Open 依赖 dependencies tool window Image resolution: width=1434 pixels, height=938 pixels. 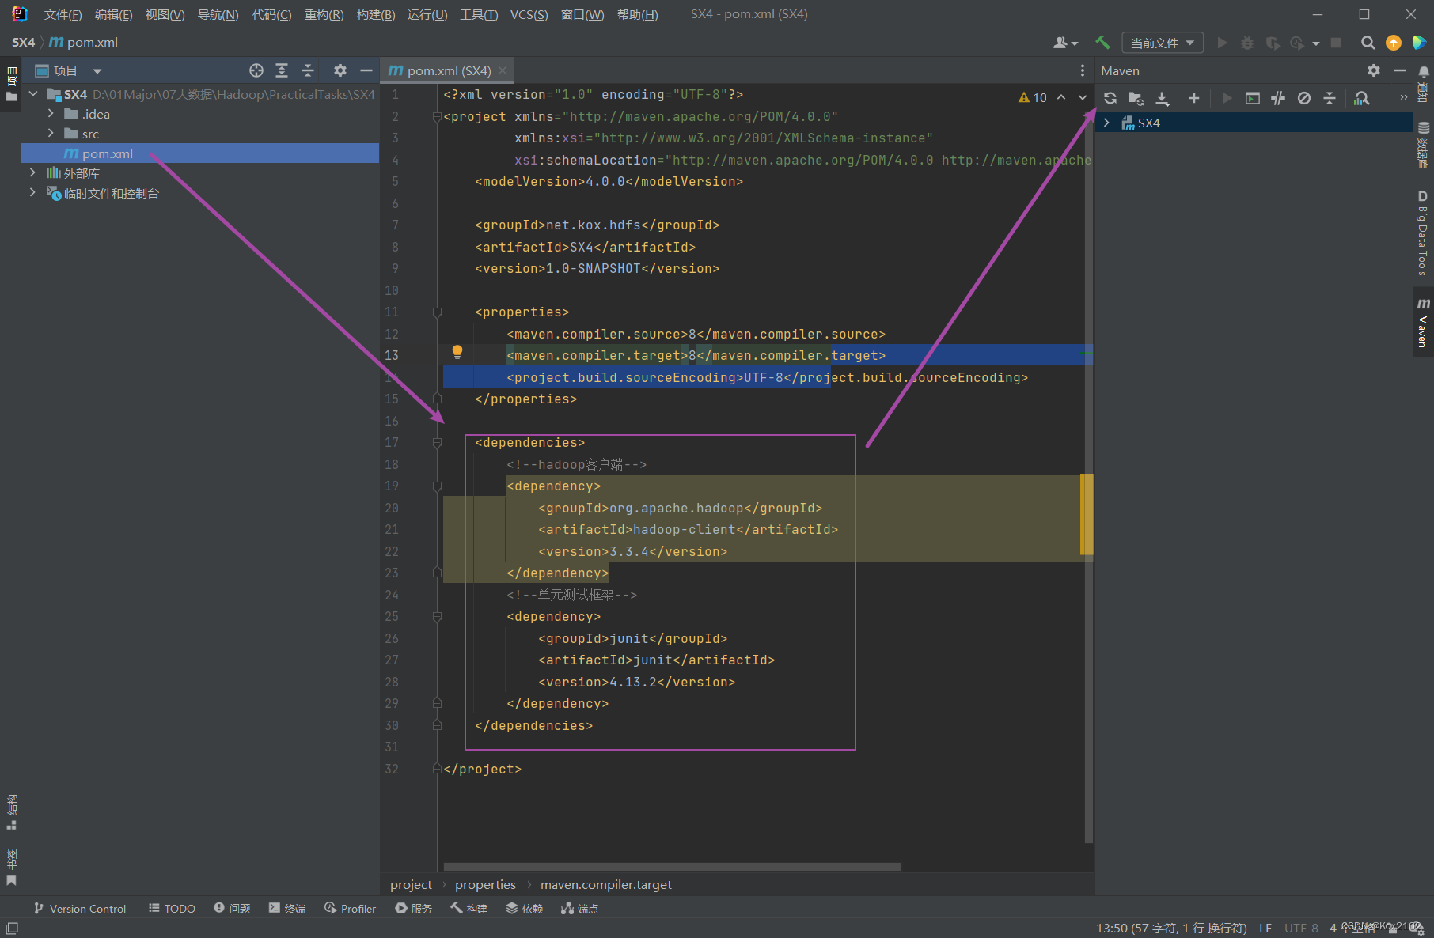tap(525, 909)
